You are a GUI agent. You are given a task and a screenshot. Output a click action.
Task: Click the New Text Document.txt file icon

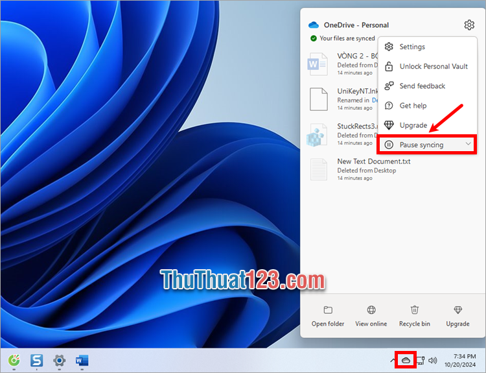(319, 169)
